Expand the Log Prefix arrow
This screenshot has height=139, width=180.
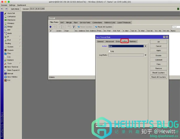coord(145,55)
